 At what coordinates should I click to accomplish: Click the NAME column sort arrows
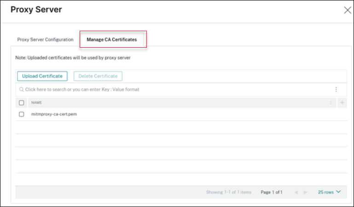click(x=331, y=103)
